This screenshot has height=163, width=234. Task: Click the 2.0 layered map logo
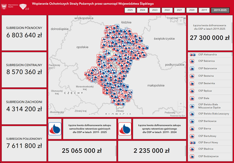tap(24, 7)
